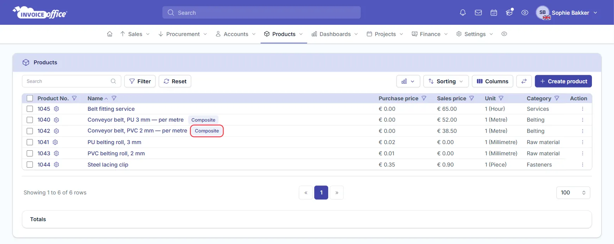Tick checkbox for product 1040
Screen dimensions: 614x244
(x=30, y=120)
